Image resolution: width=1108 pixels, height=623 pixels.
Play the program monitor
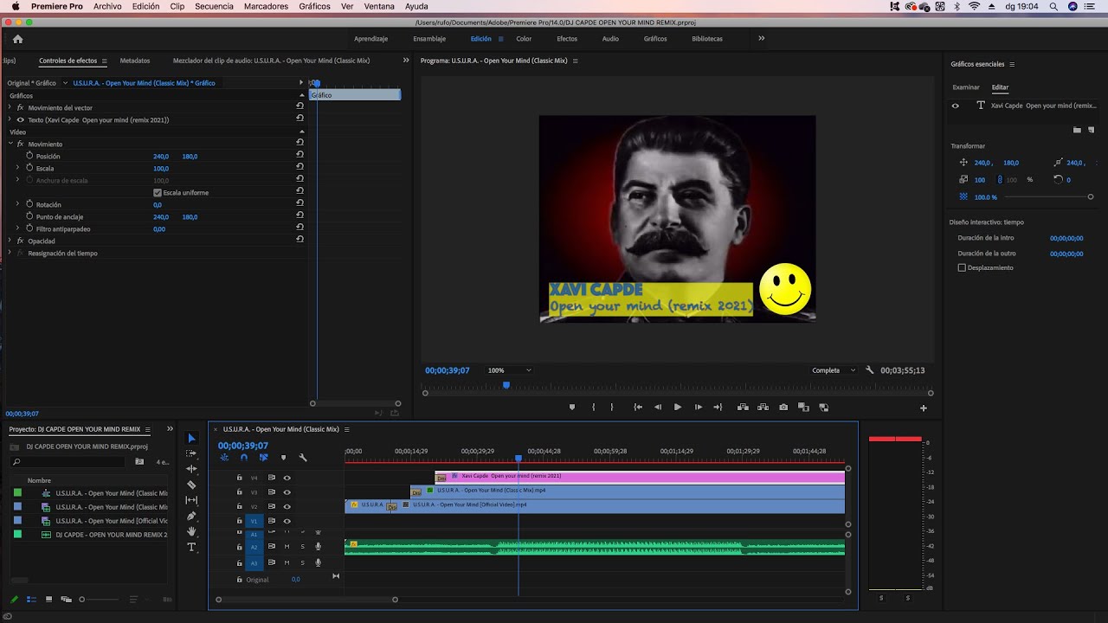pos(678,407)
